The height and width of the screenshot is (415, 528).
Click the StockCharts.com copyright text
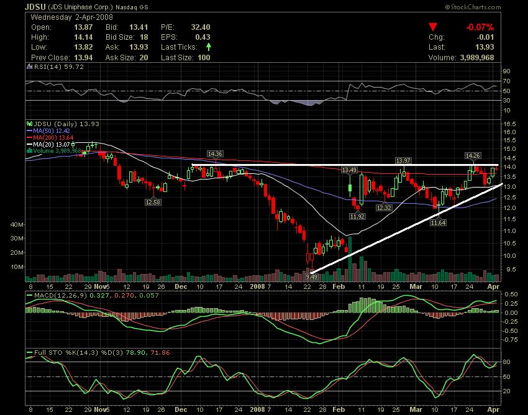[473, 7]
